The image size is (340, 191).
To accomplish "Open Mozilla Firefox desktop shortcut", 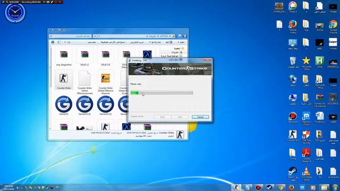I will coord(293,27).
